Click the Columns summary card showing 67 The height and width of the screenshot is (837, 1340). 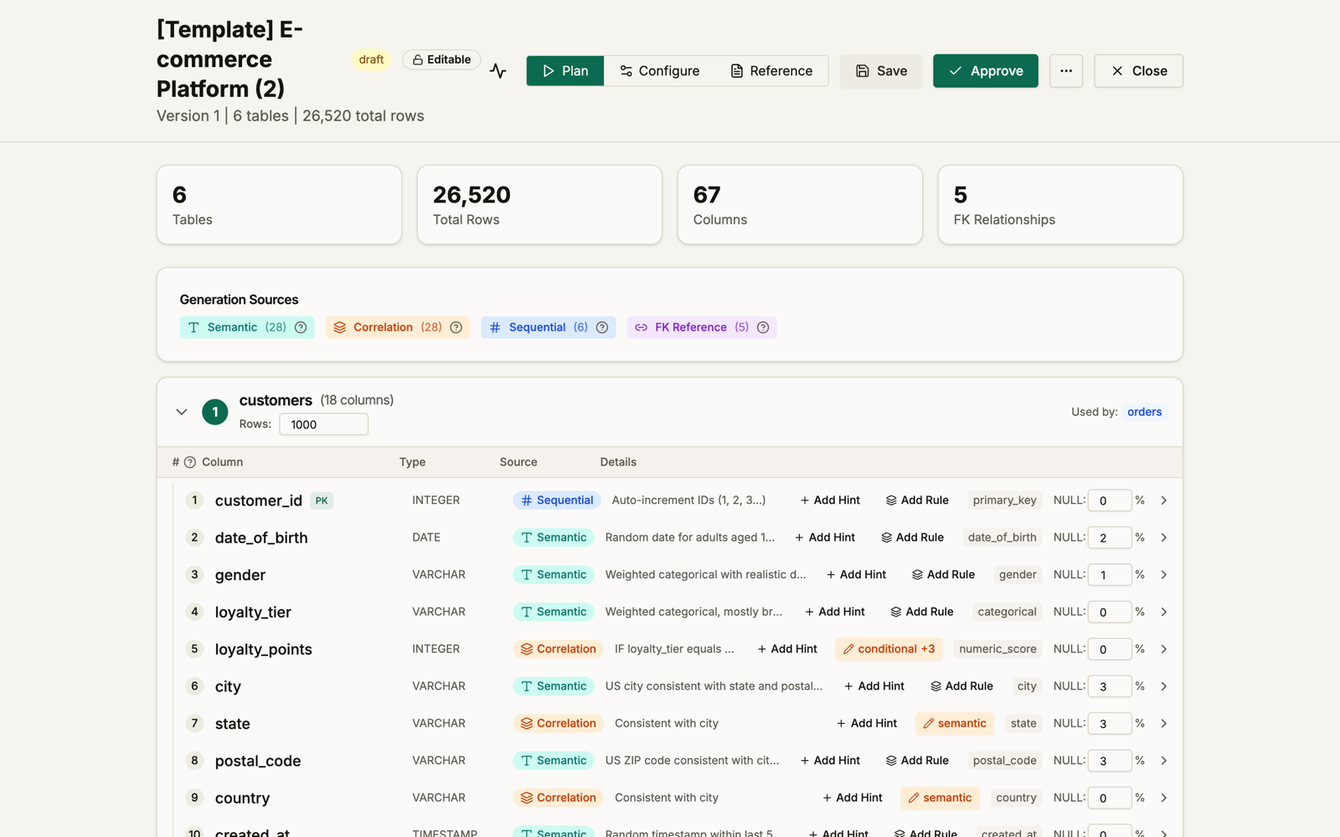(x=800, y=205)
